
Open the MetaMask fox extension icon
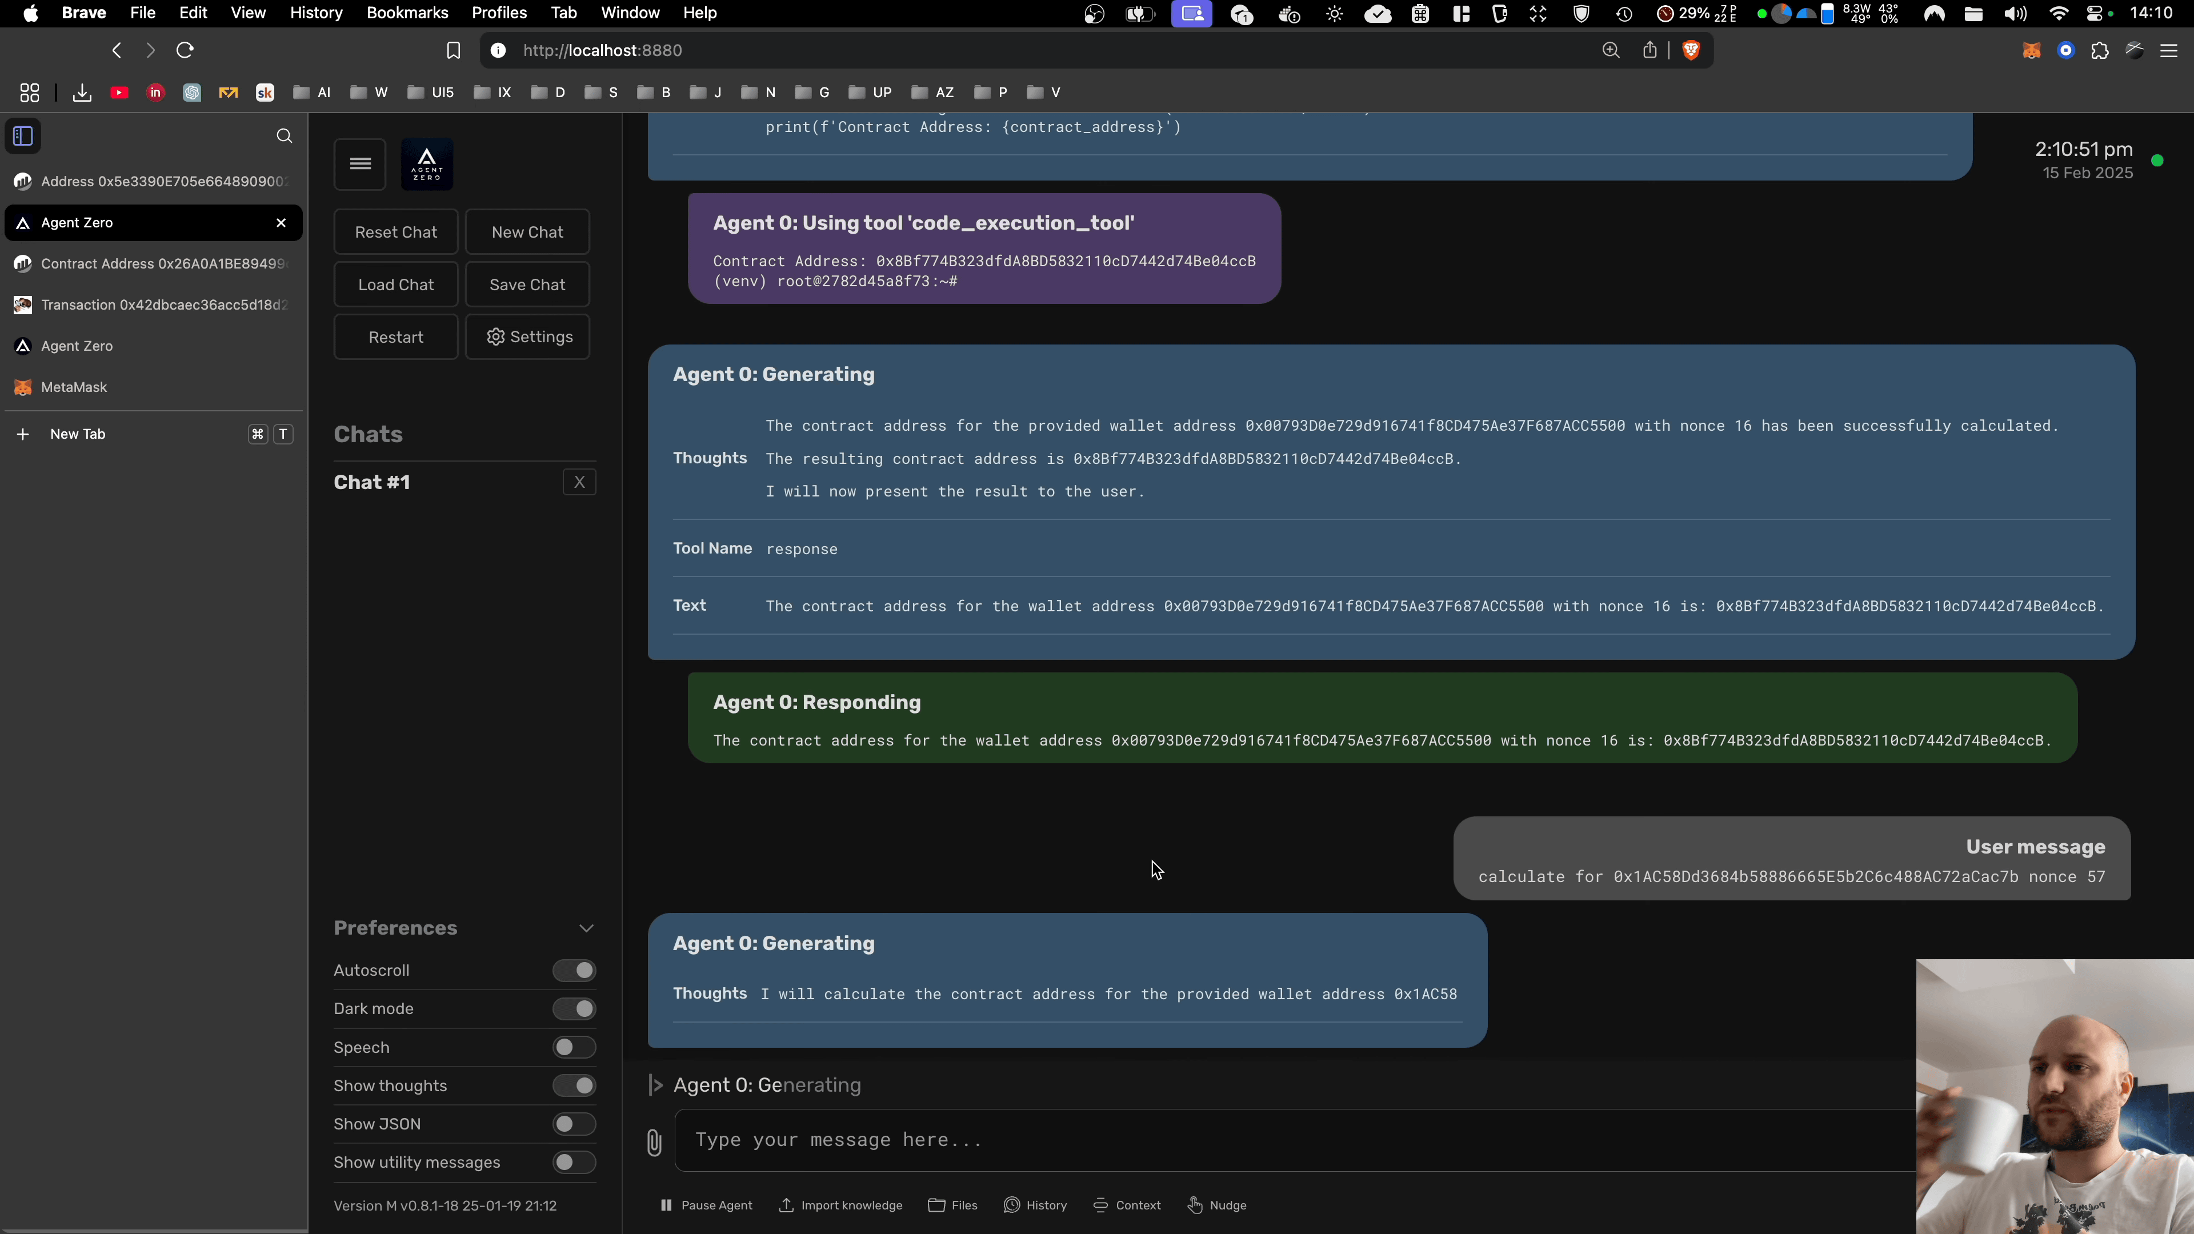click(2031, 50)
